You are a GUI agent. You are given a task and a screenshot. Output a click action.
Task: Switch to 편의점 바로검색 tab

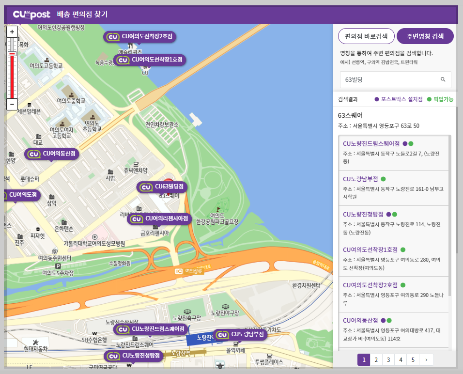(x=366, y=36)
